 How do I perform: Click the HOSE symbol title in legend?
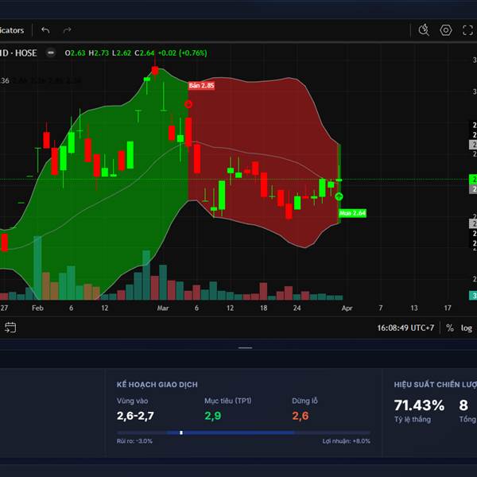point(20,53)
